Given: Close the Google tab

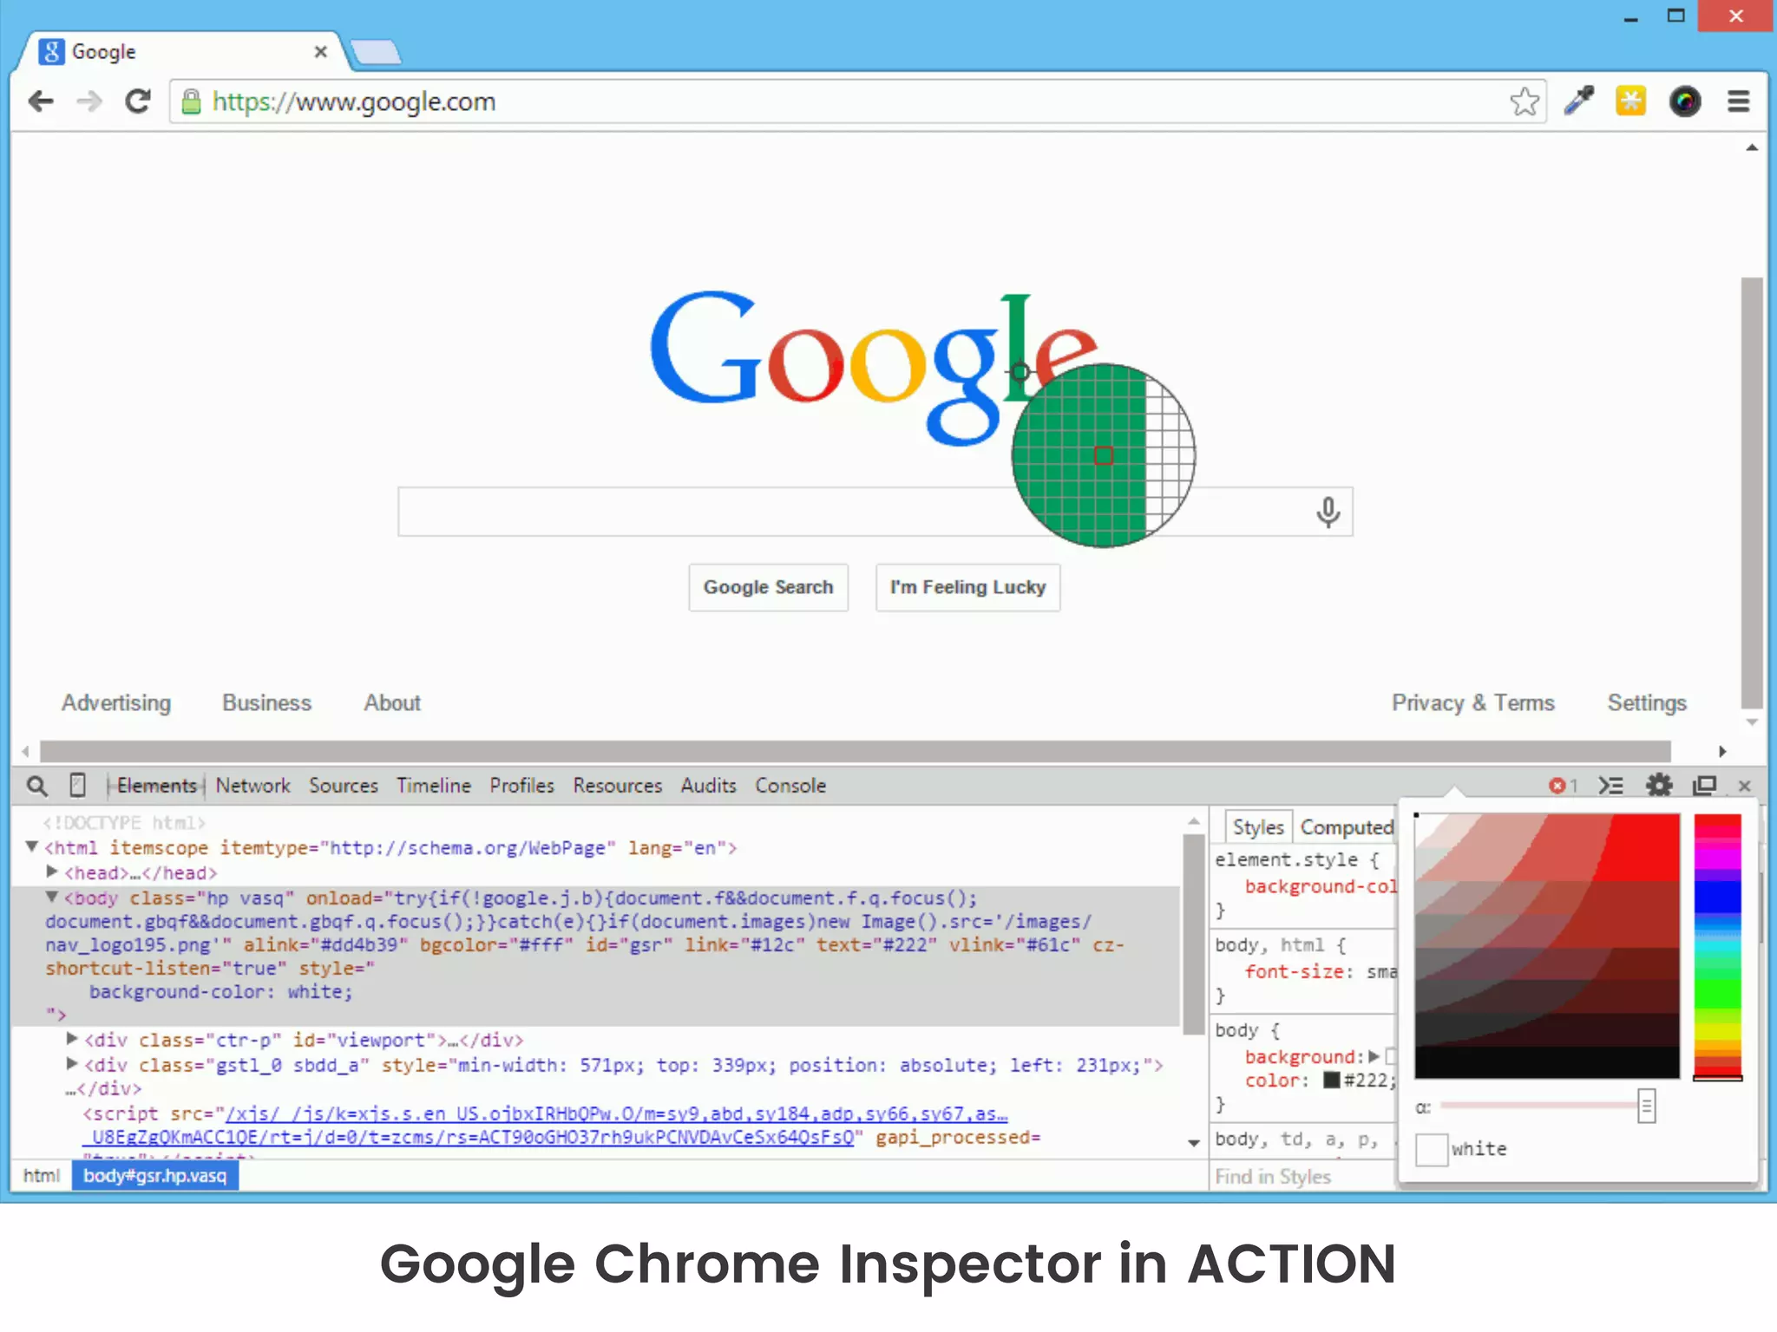Looking at the screenshot, I should click(320, 52).
